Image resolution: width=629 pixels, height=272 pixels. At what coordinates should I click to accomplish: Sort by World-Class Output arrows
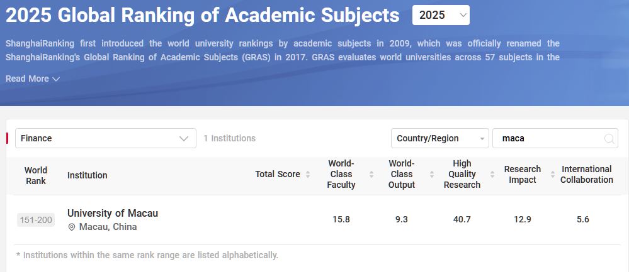pos(432,175)
